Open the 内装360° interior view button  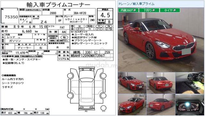point(128,10)
